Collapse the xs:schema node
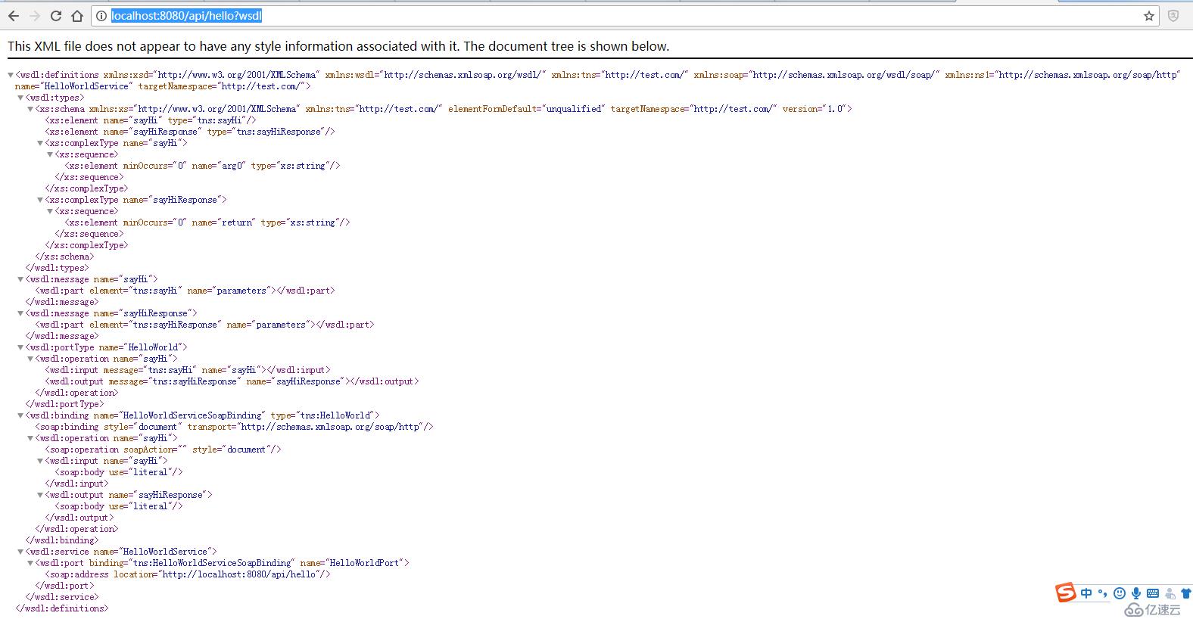The image size is (1193, 619). [30, 109]
